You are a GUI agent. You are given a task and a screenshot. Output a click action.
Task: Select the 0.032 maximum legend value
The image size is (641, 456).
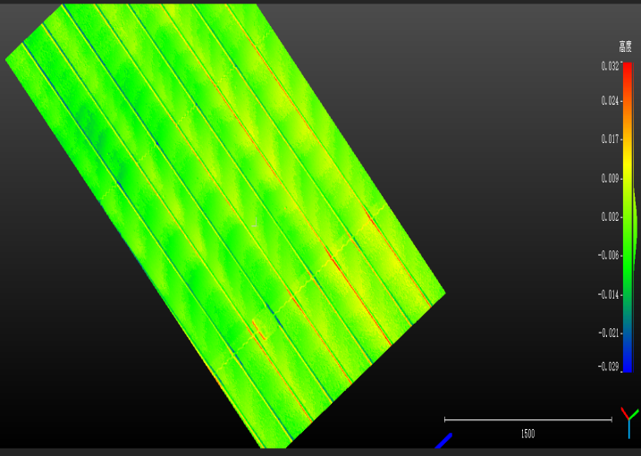tap(610, 66)
